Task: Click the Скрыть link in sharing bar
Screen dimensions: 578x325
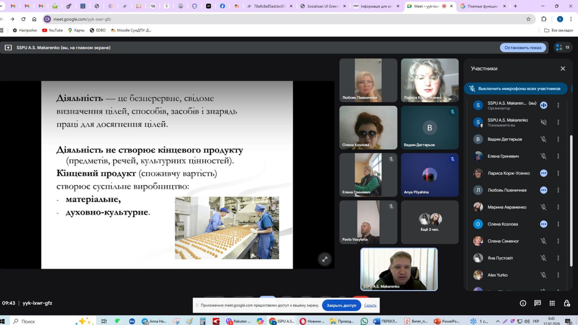Action: 370,305
